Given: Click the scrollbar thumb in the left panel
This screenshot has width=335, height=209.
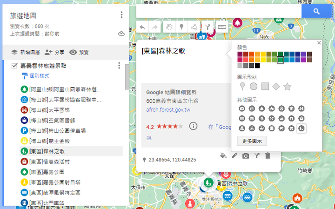Looking at the screenshot, I should point(127,77).
